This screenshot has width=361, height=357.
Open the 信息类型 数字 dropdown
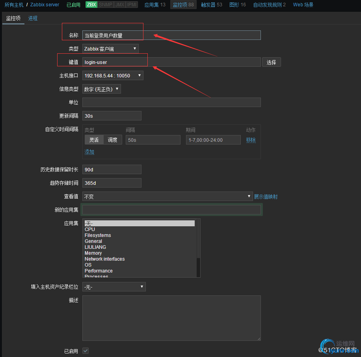point(102,89)
